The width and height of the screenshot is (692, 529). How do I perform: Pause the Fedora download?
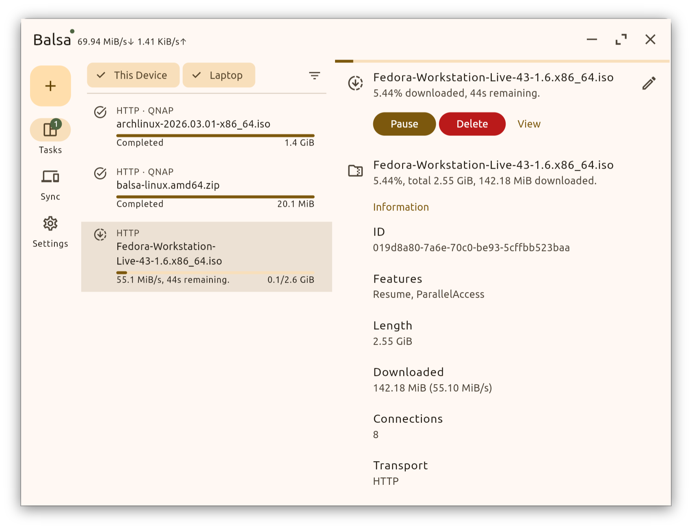(x=404, y=124)
